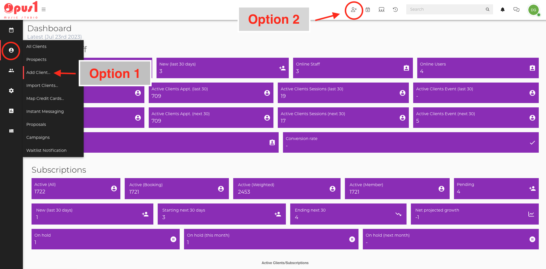This screenshot has width=546, height=269.
Task: Open Active Clients Event (last 30) tile
Action: [476, 93]
